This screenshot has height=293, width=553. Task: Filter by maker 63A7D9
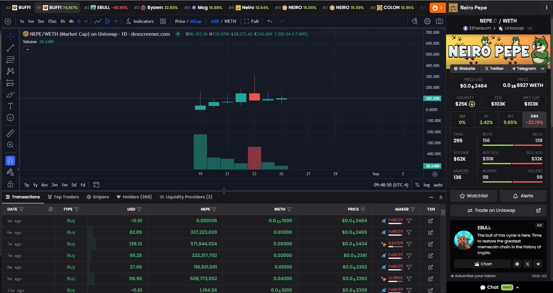pos(409,243)
